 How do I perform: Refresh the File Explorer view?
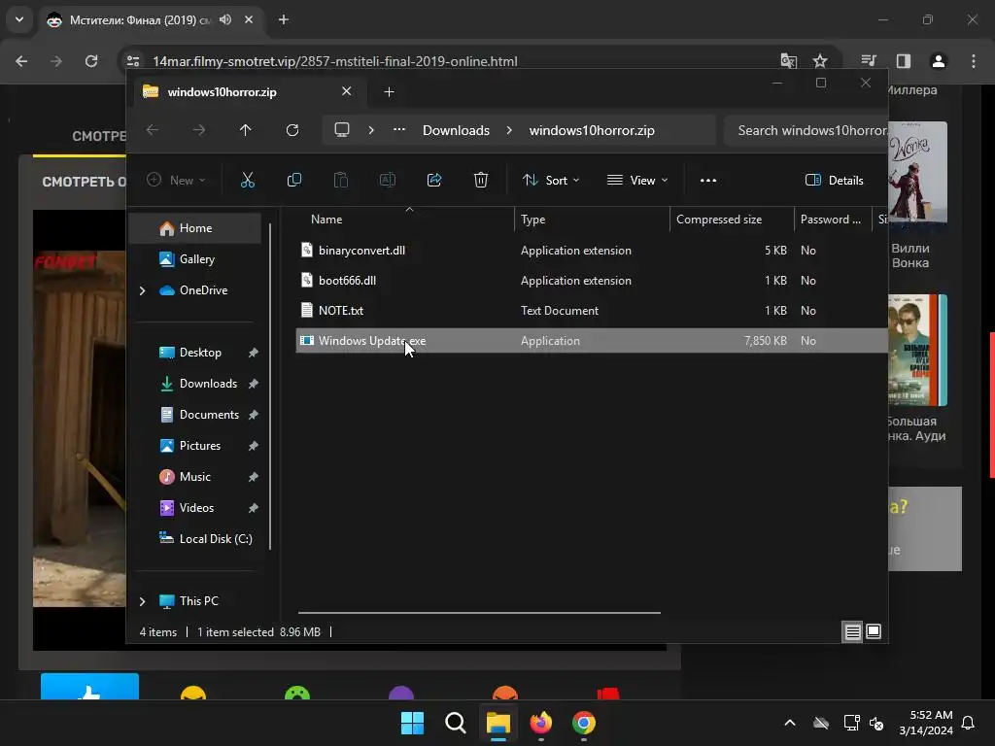292,130
